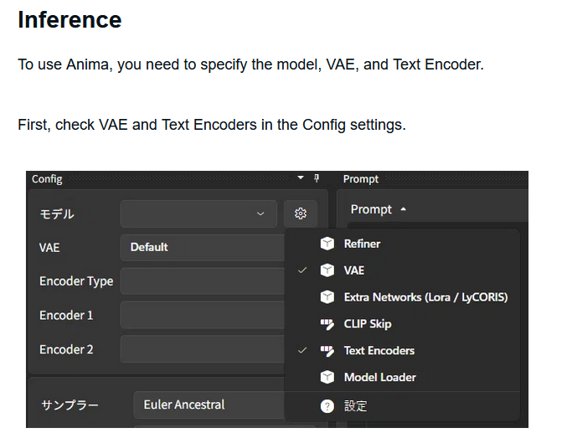Select the Refiner menu entry
This screenshot has width=567, height=438.
[x=402, y=244]
